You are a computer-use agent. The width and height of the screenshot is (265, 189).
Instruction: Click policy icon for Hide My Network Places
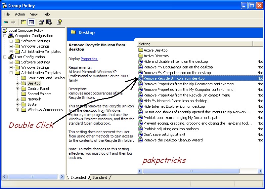[141, 100]
